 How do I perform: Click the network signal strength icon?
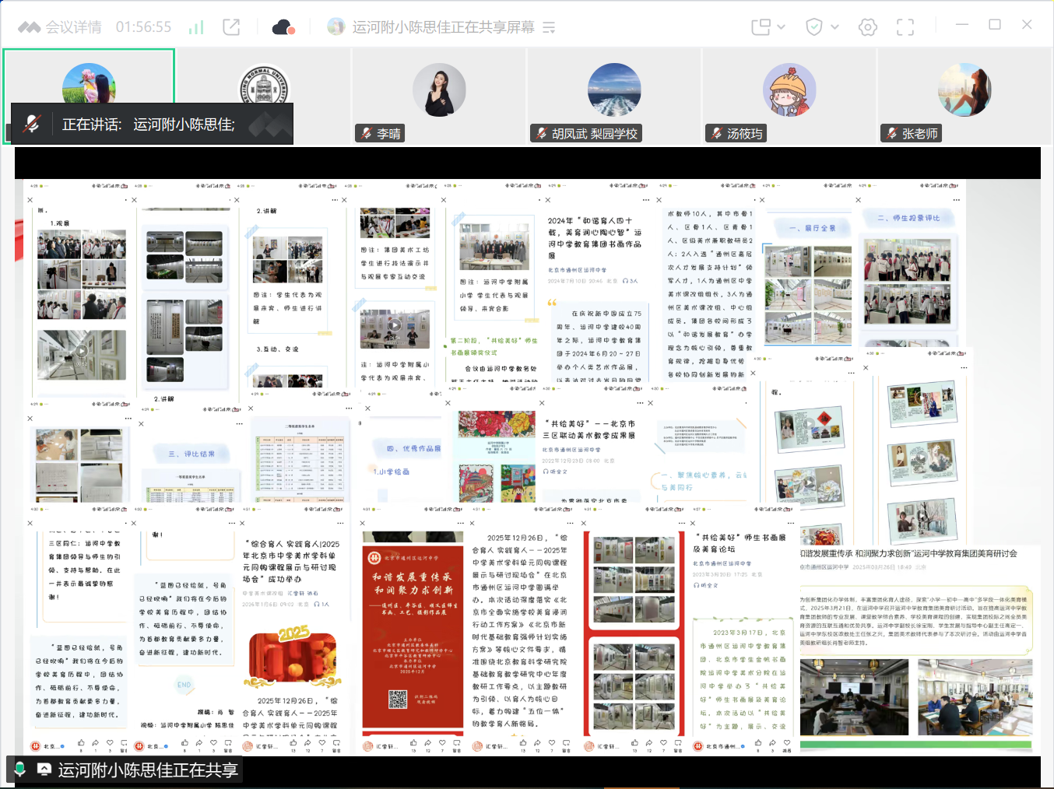196,26
